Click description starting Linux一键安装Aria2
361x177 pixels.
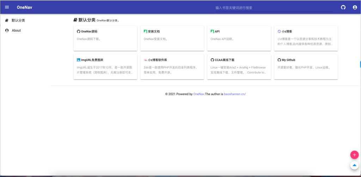pos(239,70)
